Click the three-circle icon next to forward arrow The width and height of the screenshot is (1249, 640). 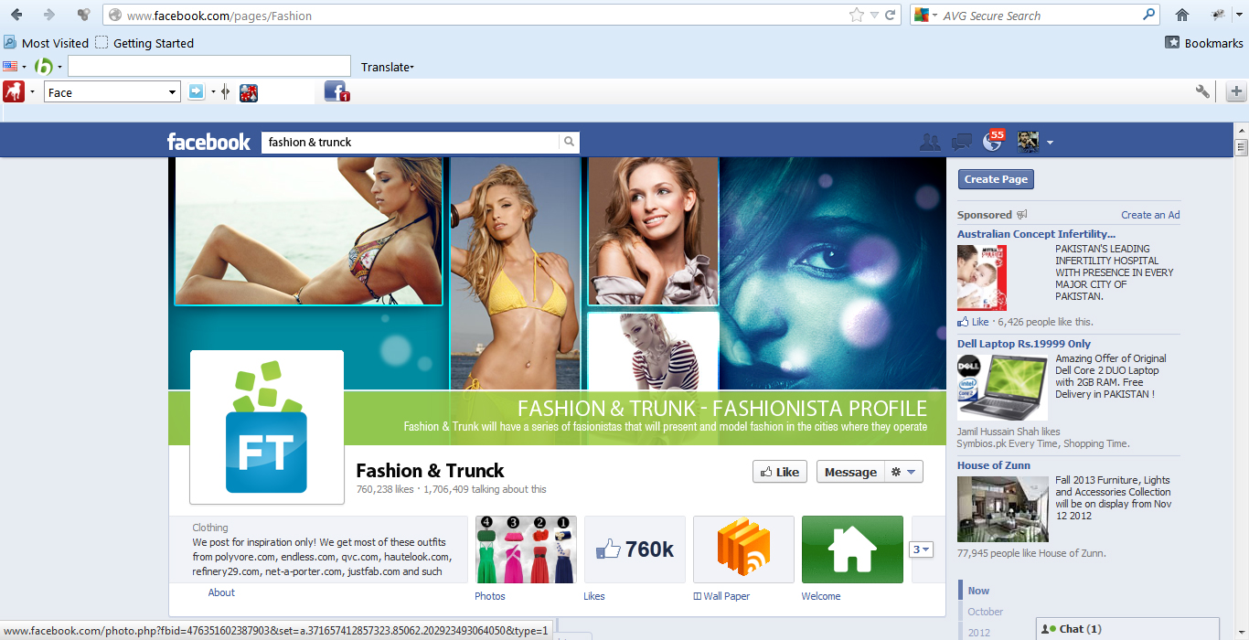83,15
